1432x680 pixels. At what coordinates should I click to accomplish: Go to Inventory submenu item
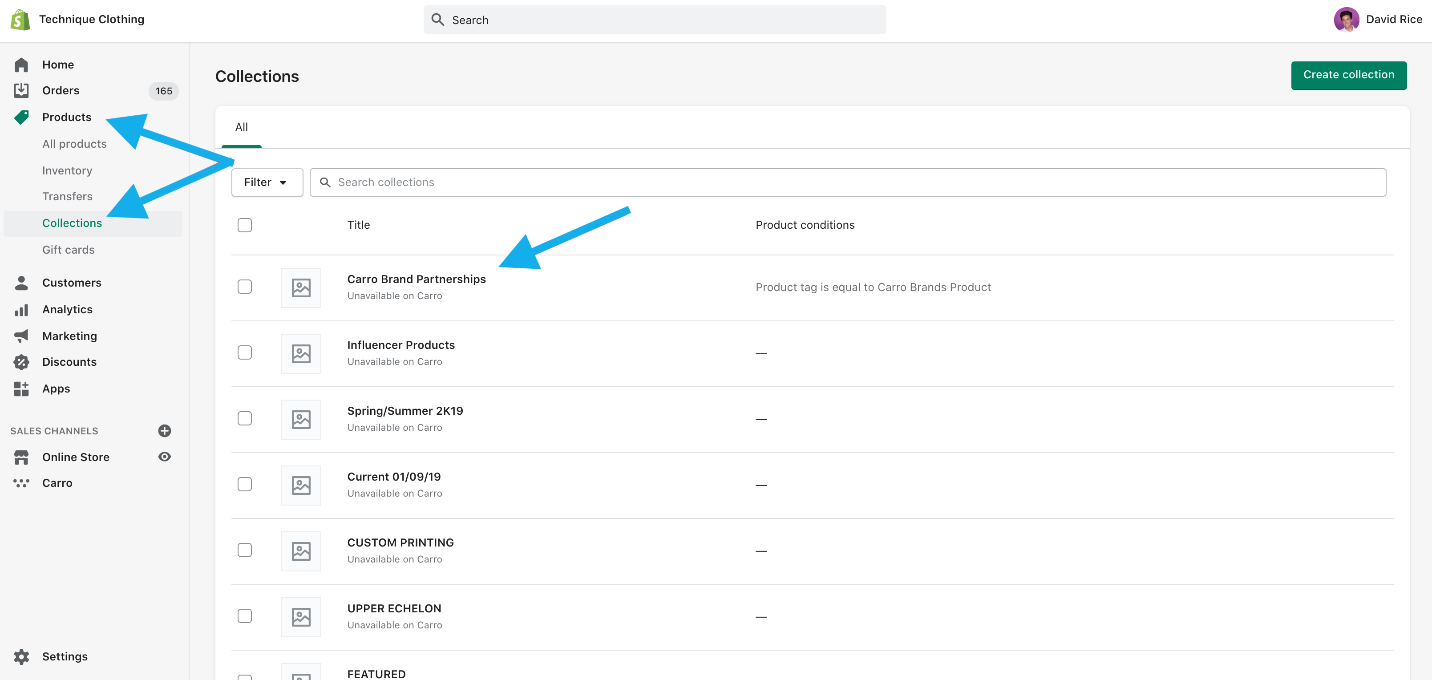[67, 171]
